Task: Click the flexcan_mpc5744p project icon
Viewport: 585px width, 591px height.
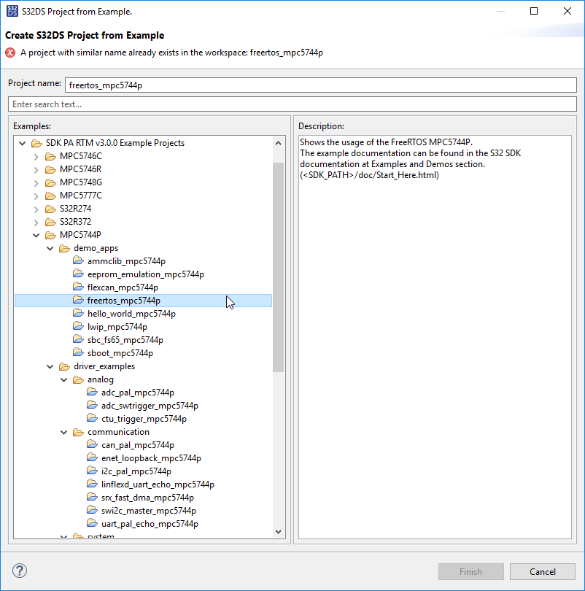Action: (x=78, y=287)
